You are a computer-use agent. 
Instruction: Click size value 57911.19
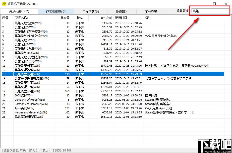106,108
